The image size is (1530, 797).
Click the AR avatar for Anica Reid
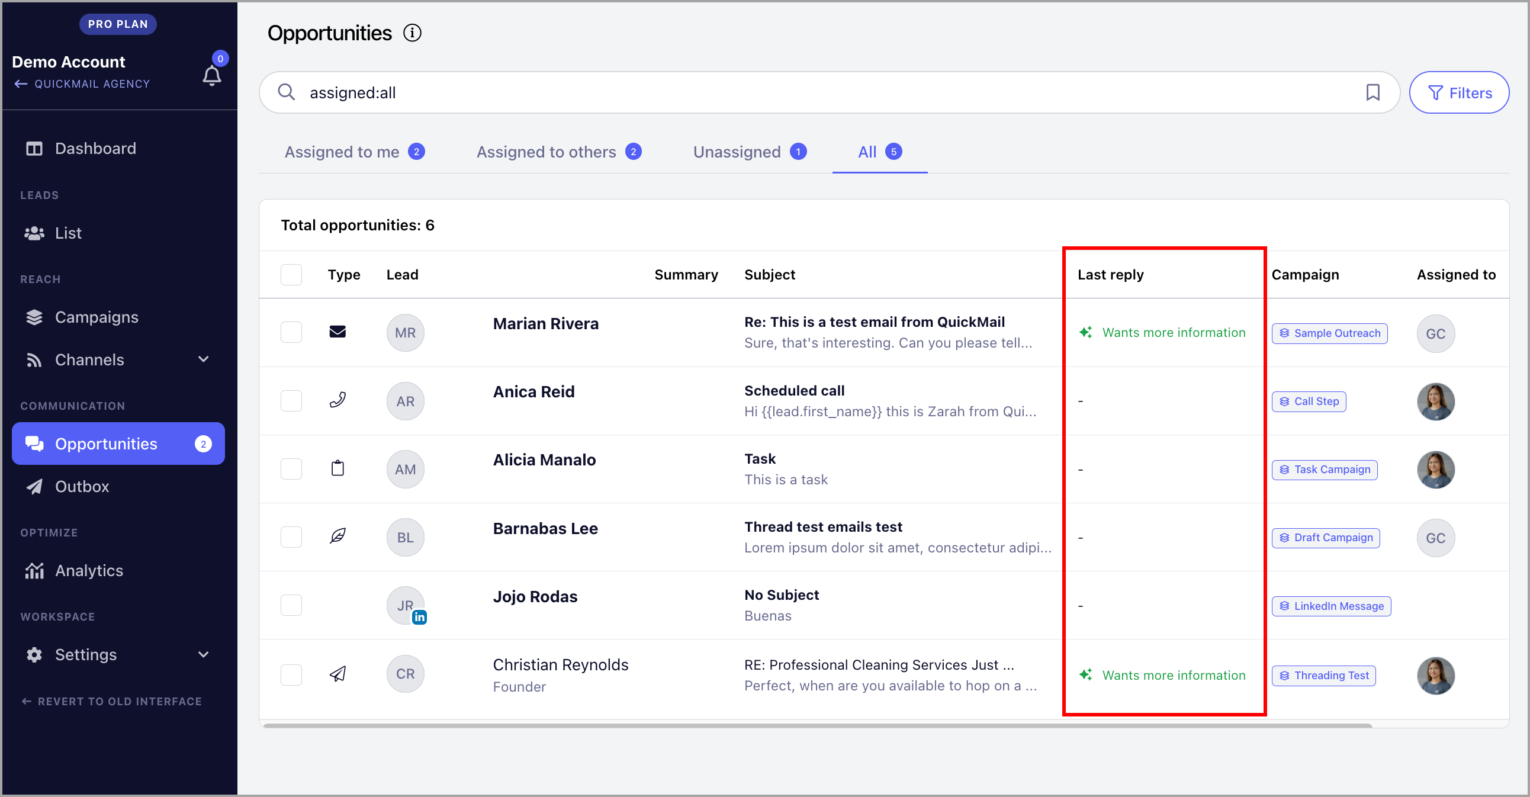click(x=405, y=401)
